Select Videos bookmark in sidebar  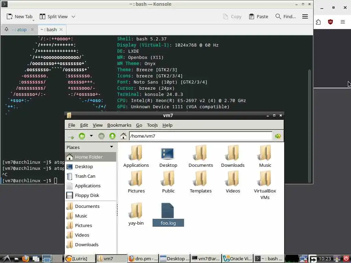pos(90,235)
